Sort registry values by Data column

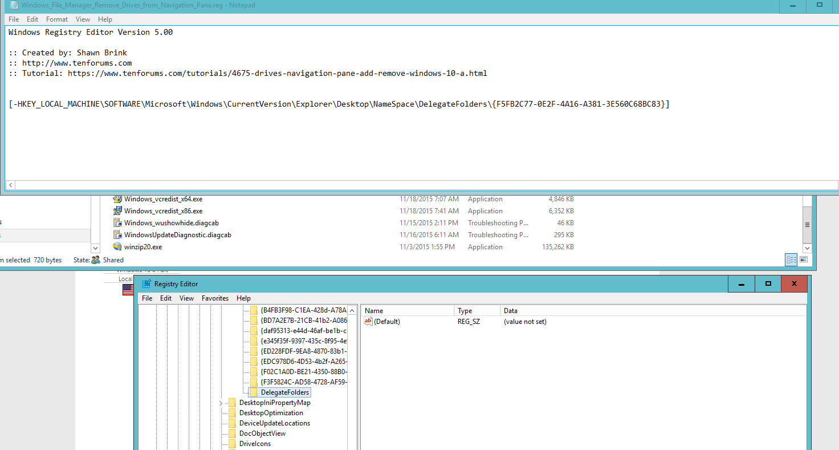[x=653, y=311]
